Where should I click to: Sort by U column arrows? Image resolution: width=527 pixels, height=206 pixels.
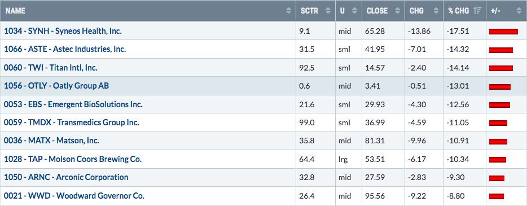click(x=354, y=11)
